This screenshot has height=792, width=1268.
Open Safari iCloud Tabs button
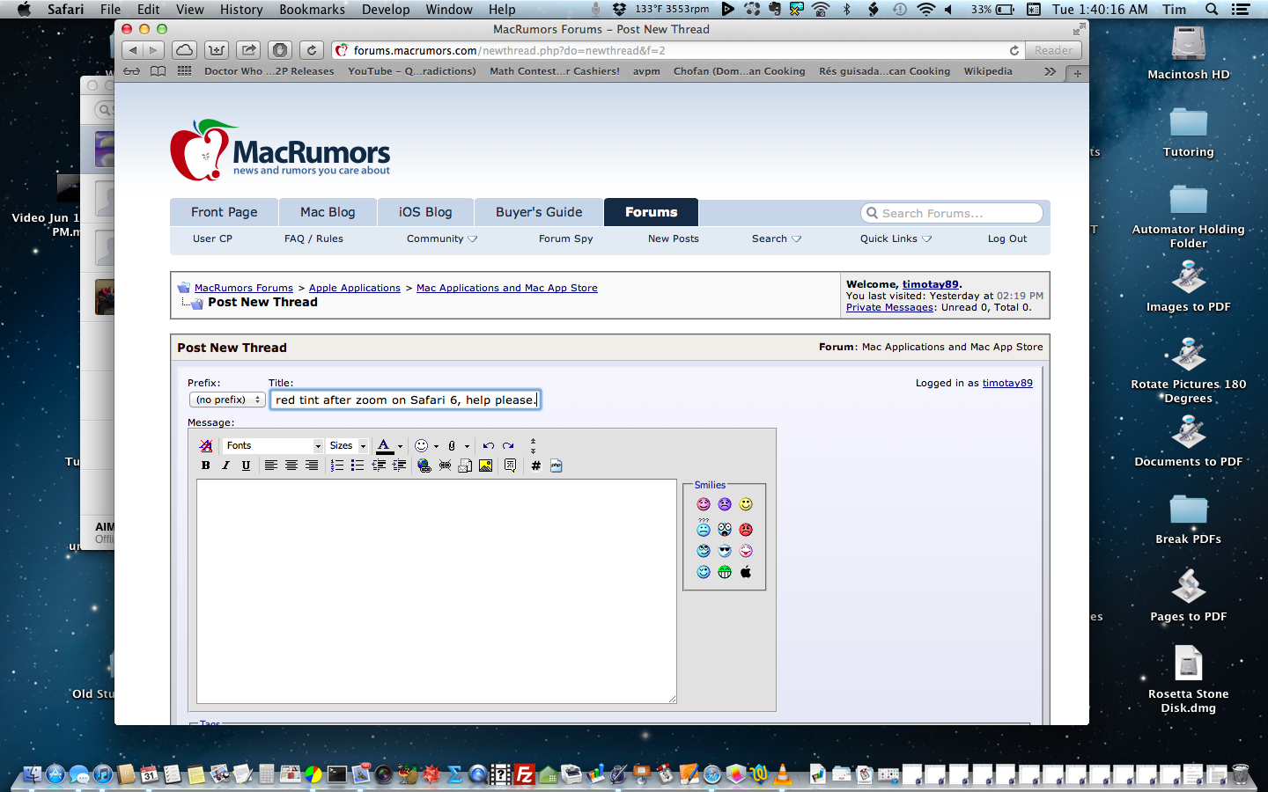pos(184,50)
